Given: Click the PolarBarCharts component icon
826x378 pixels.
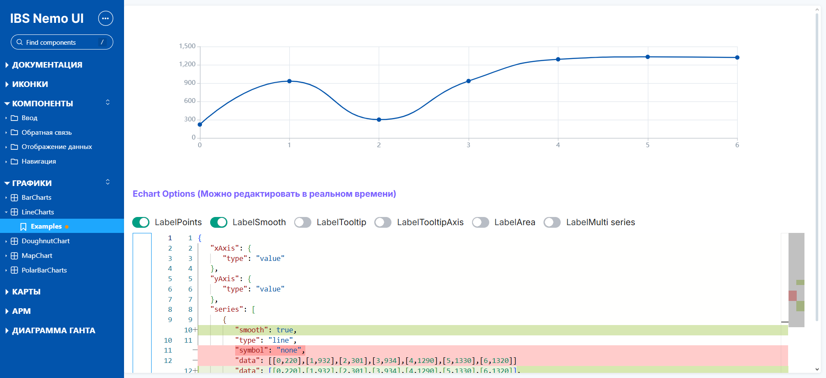Looking at the screenshot, I should 14,270.
